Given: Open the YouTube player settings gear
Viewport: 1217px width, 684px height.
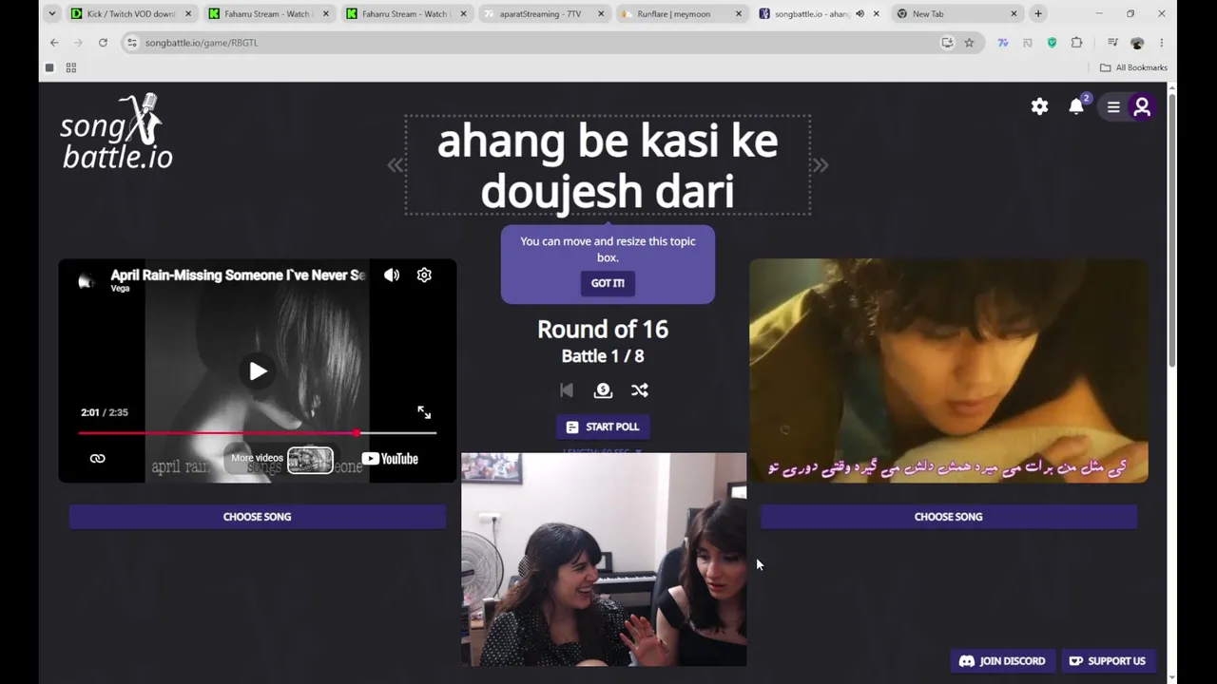Looking at the screenshot, I should [x=424, y=275].
